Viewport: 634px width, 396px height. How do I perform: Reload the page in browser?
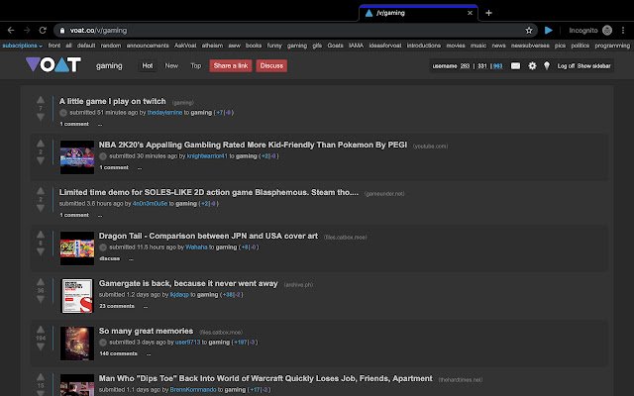(x=43, y=31)
